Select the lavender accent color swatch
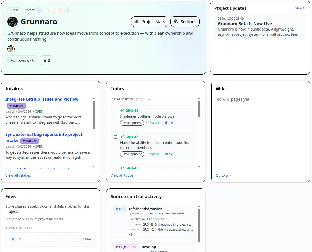Screen dimensions: 312x252 pyautogui.click(x=39, y=10)
